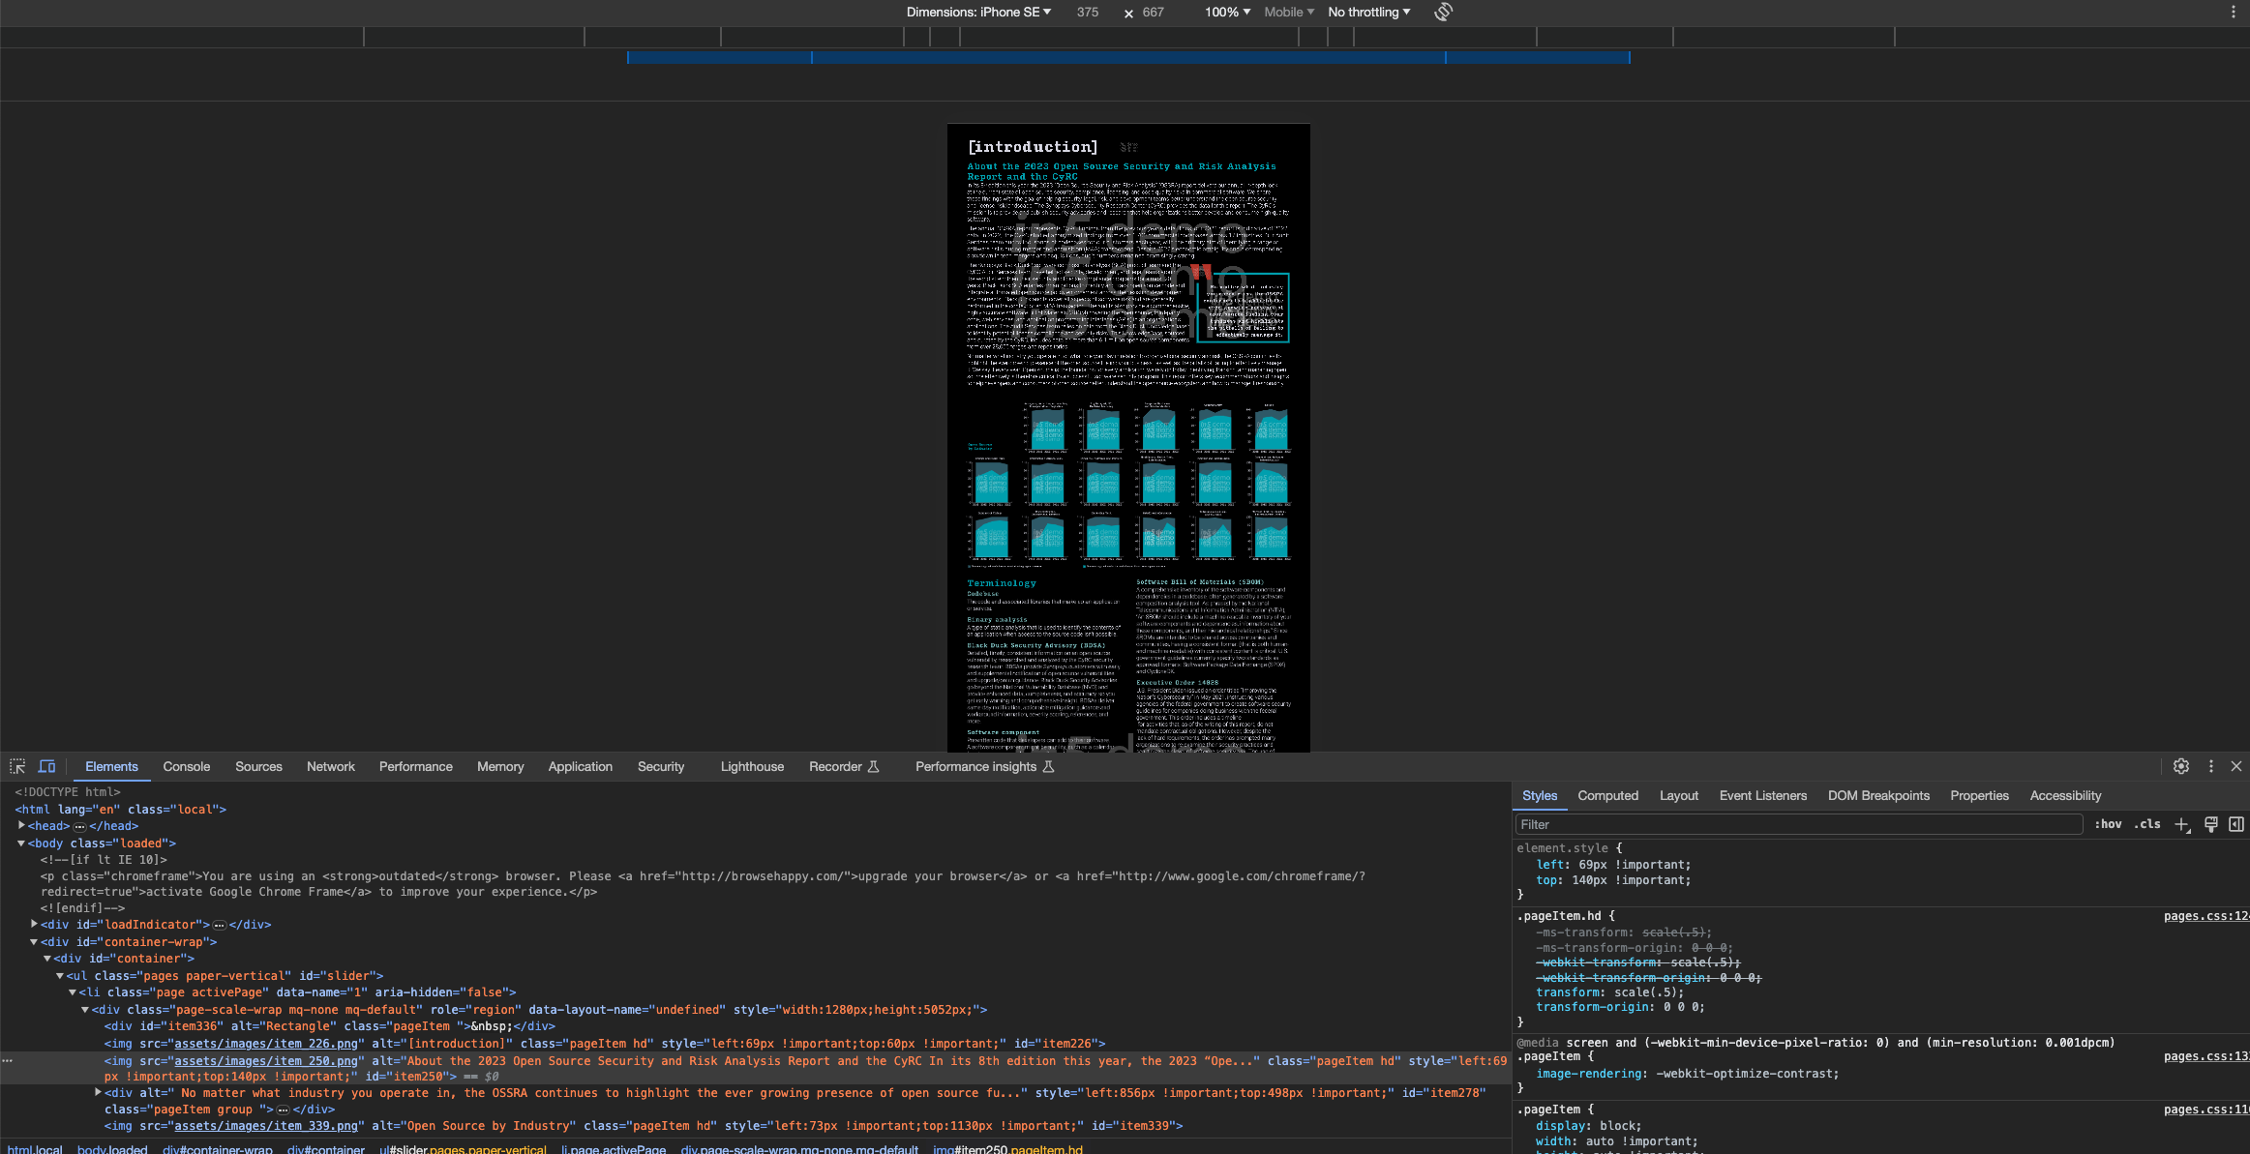Open the Computed styles tab
Image resolution: width=2250 pixels, height=1154 pixels.
1607,795
